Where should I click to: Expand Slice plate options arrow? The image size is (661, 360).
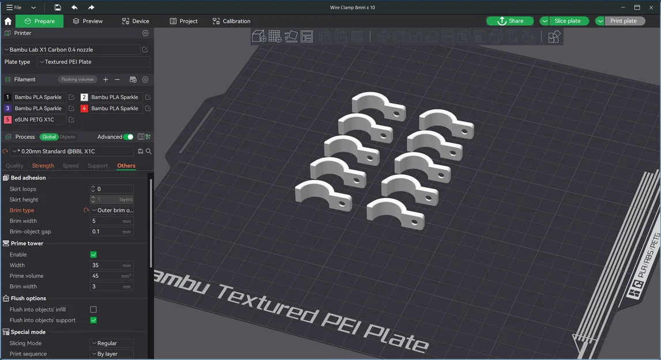coord(545,21)
